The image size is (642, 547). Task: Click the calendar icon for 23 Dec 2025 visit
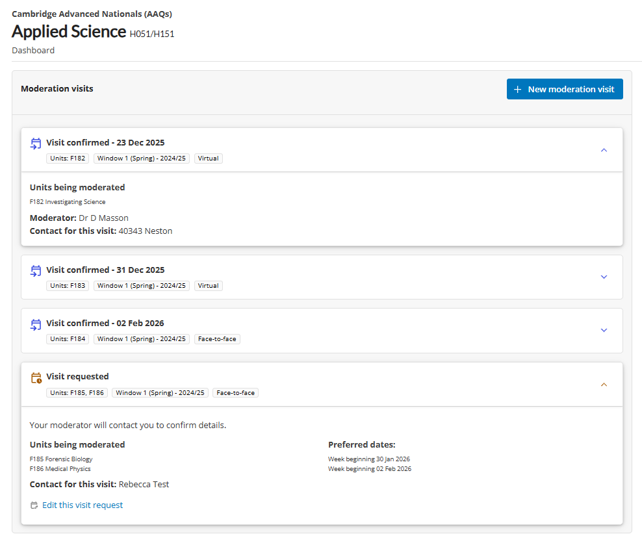(36, 144)
